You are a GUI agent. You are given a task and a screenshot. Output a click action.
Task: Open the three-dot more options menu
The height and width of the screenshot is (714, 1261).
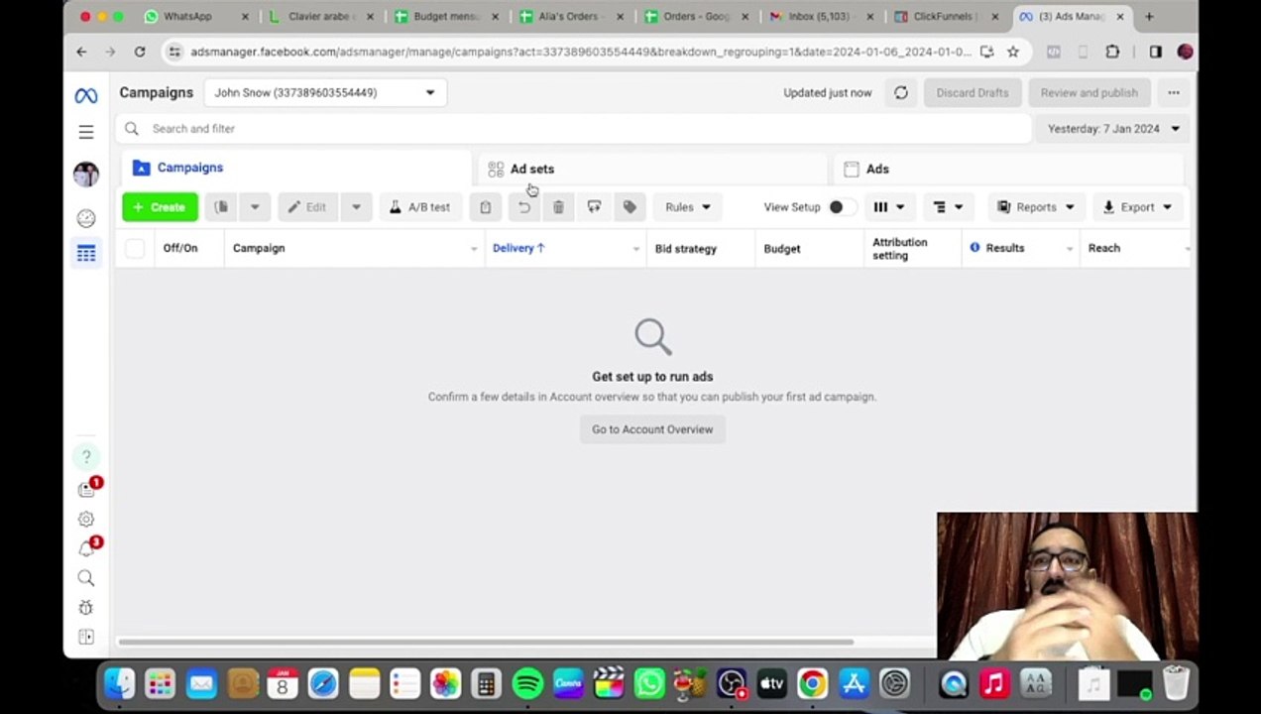pos(1174,92)
